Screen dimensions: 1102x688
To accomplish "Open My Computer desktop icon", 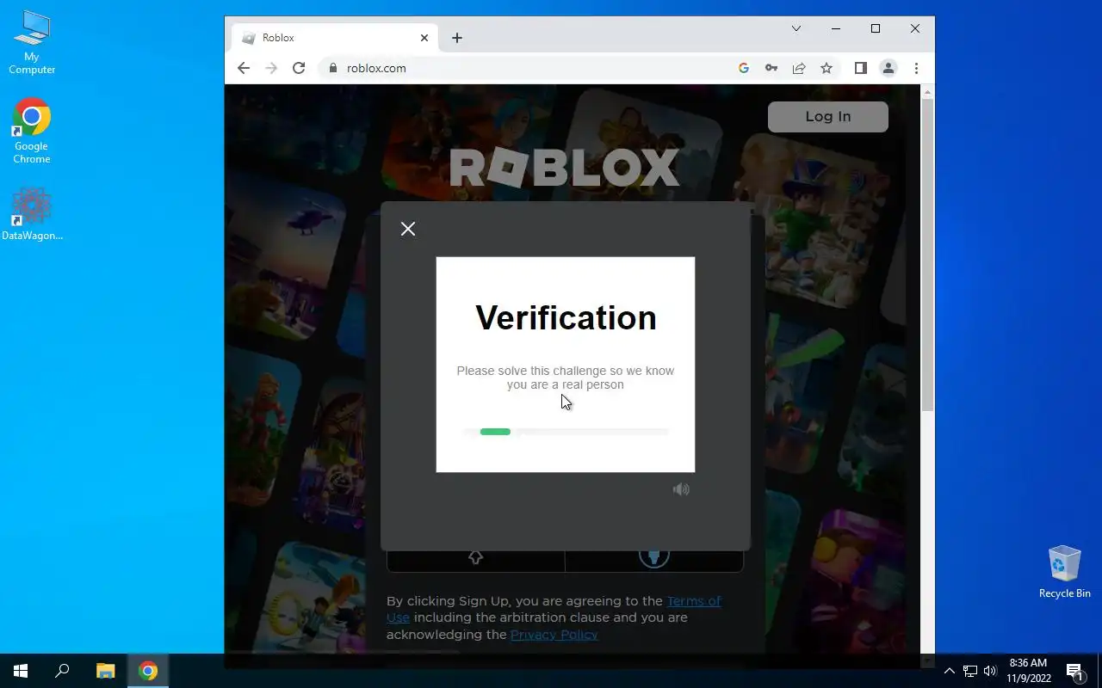I will pyautogui.click(x=32, y=41).
